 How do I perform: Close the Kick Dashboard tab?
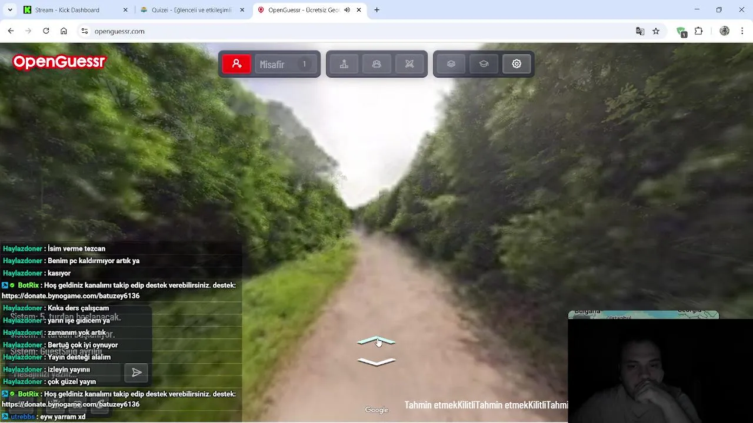point(125,10)
